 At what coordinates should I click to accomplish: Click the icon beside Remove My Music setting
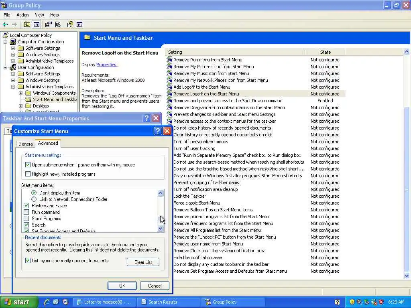(x=170, y=73)
